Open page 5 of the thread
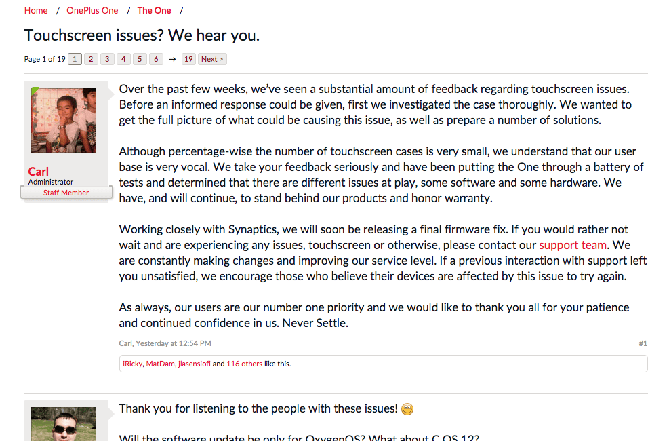This screenshot has height=441, width=669. pos(140,59)
